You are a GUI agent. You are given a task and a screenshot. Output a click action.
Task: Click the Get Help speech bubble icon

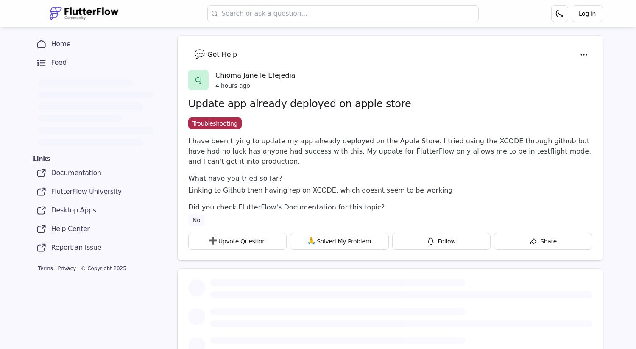(199, 54)
